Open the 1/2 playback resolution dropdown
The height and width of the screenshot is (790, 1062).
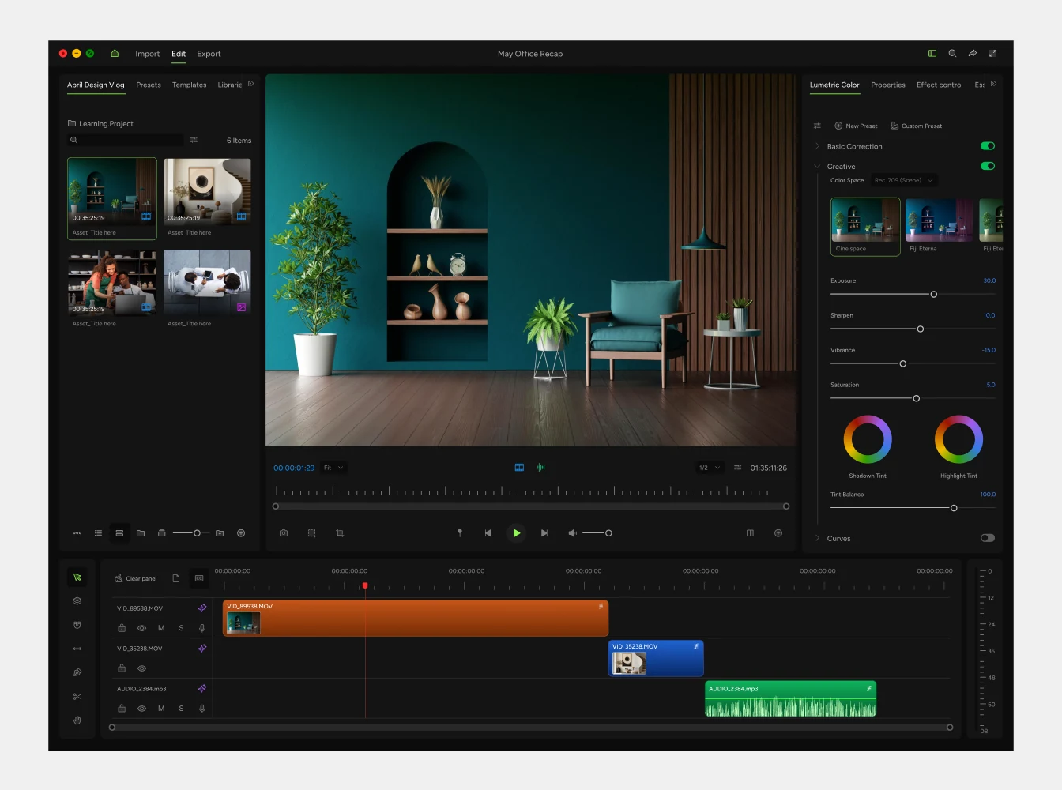point(710,468)
